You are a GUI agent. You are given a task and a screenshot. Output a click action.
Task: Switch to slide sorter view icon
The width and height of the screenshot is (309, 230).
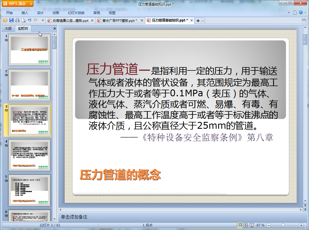click(245, 225)
